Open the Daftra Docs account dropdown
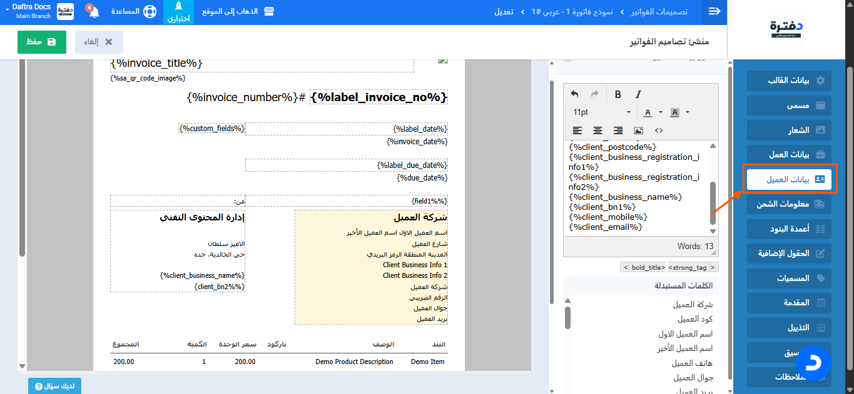 tap(28, 11)
